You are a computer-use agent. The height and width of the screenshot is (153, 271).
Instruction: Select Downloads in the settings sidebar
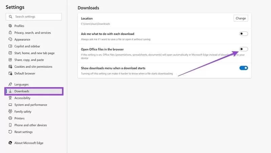click(x=22, y=91)
